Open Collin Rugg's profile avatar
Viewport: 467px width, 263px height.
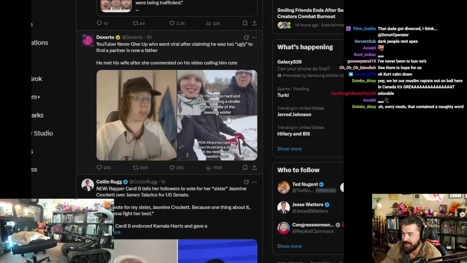point(88,185)
